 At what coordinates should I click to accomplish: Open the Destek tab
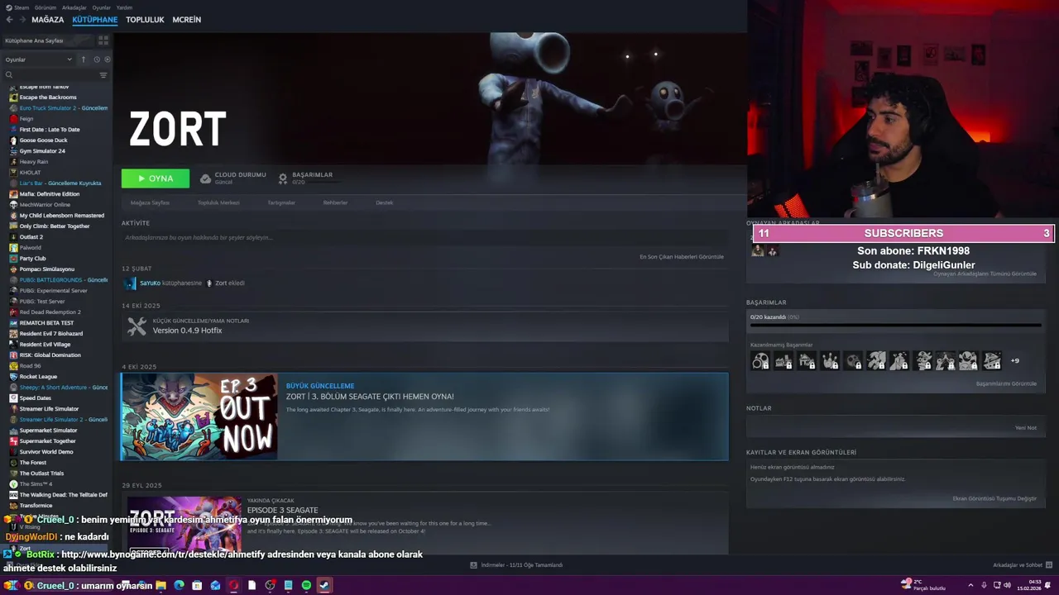[384, 202]
